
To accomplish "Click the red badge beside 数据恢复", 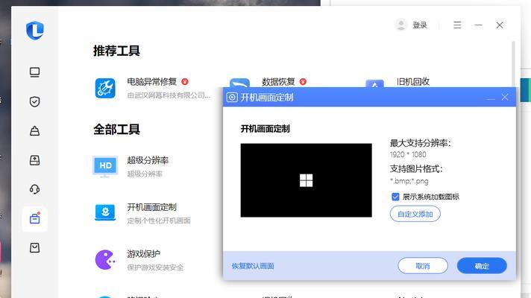I will pos(303,81).
